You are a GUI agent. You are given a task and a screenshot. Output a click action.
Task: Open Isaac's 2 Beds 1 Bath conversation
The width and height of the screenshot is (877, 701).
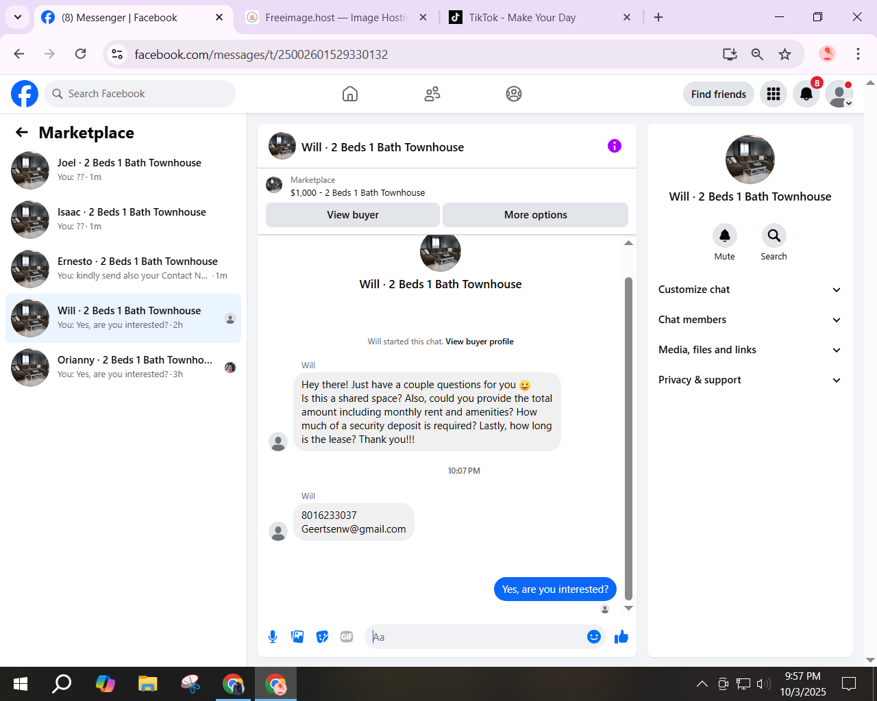[123, 220]
